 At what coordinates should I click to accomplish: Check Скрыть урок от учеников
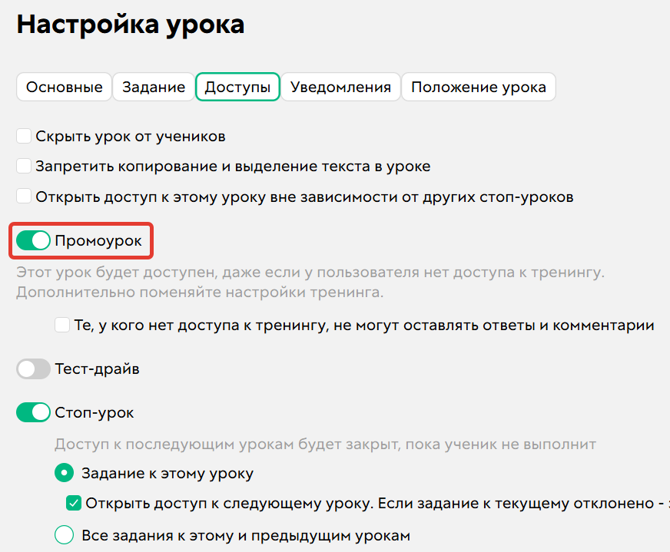tap(24, 136)
